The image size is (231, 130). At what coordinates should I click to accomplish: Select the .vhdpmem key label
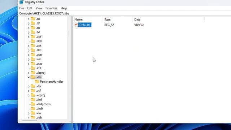point(43,104)
